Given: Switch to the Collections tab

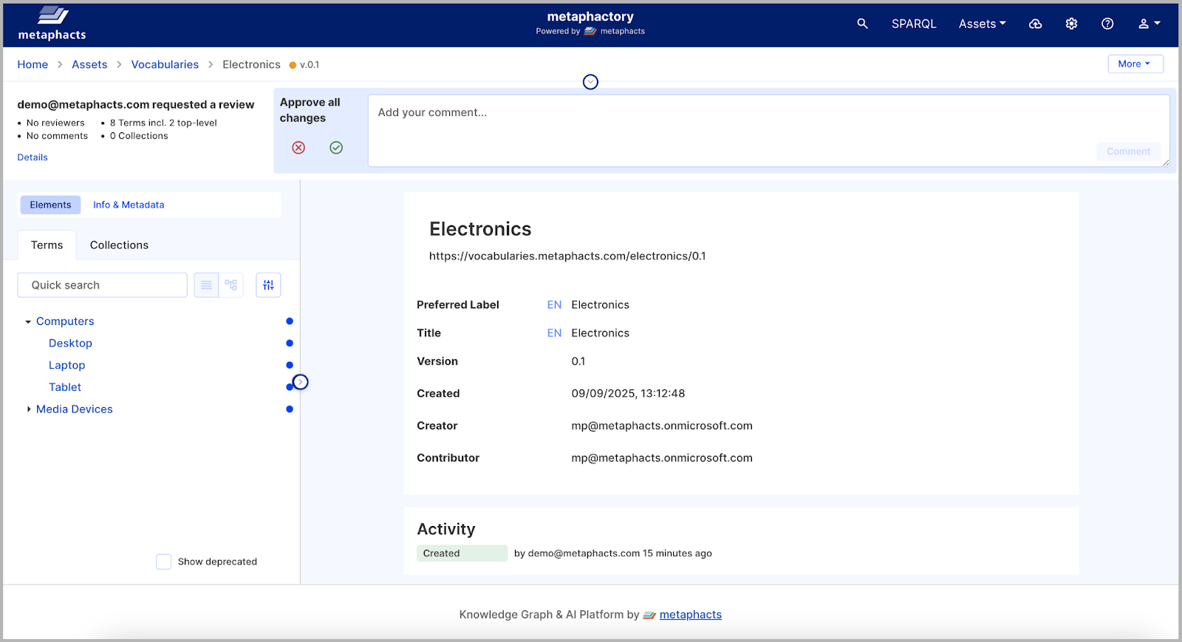Looking at the screenshot, I should (x=119, y=245).
